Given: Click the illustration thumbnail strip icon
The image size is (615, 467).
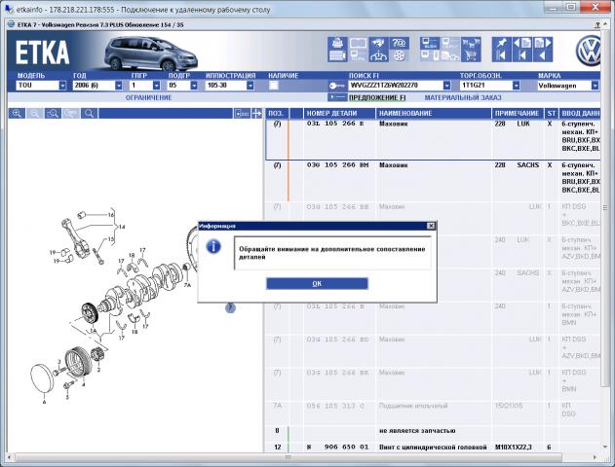Looking at the screenshot, I should pos(242,114).
